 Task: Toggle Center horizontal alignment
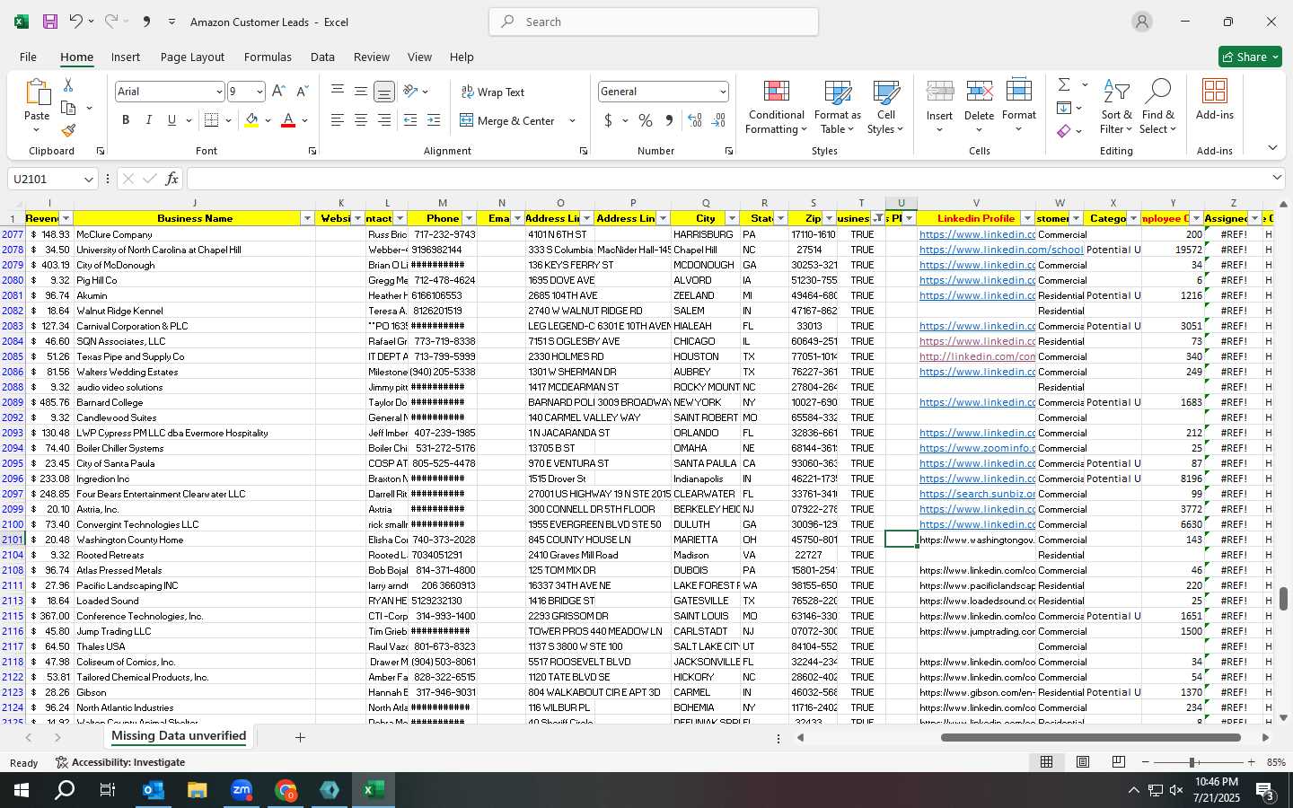361,120
